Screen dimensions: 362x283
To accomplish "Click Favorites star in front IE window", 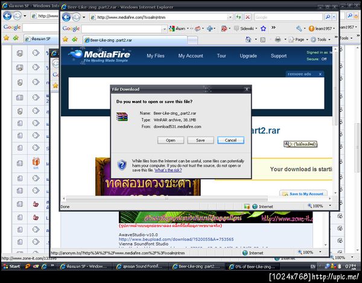I will [65, 39].
